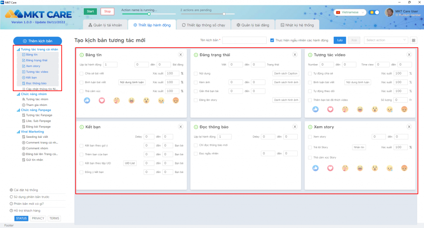Click the Thêm kịch bản button
The height and width of the screenshot is (228, 424).
pyautogui.click(x=38, y=41)
